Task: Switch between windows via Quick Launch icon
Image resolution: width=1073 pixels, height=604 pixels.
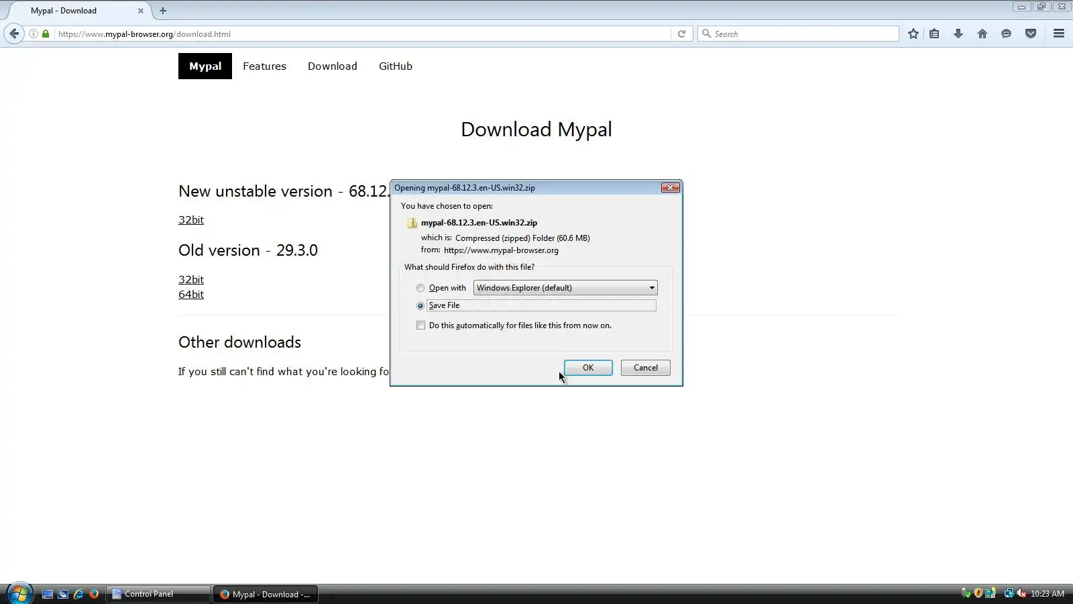Action: point(63,594)
